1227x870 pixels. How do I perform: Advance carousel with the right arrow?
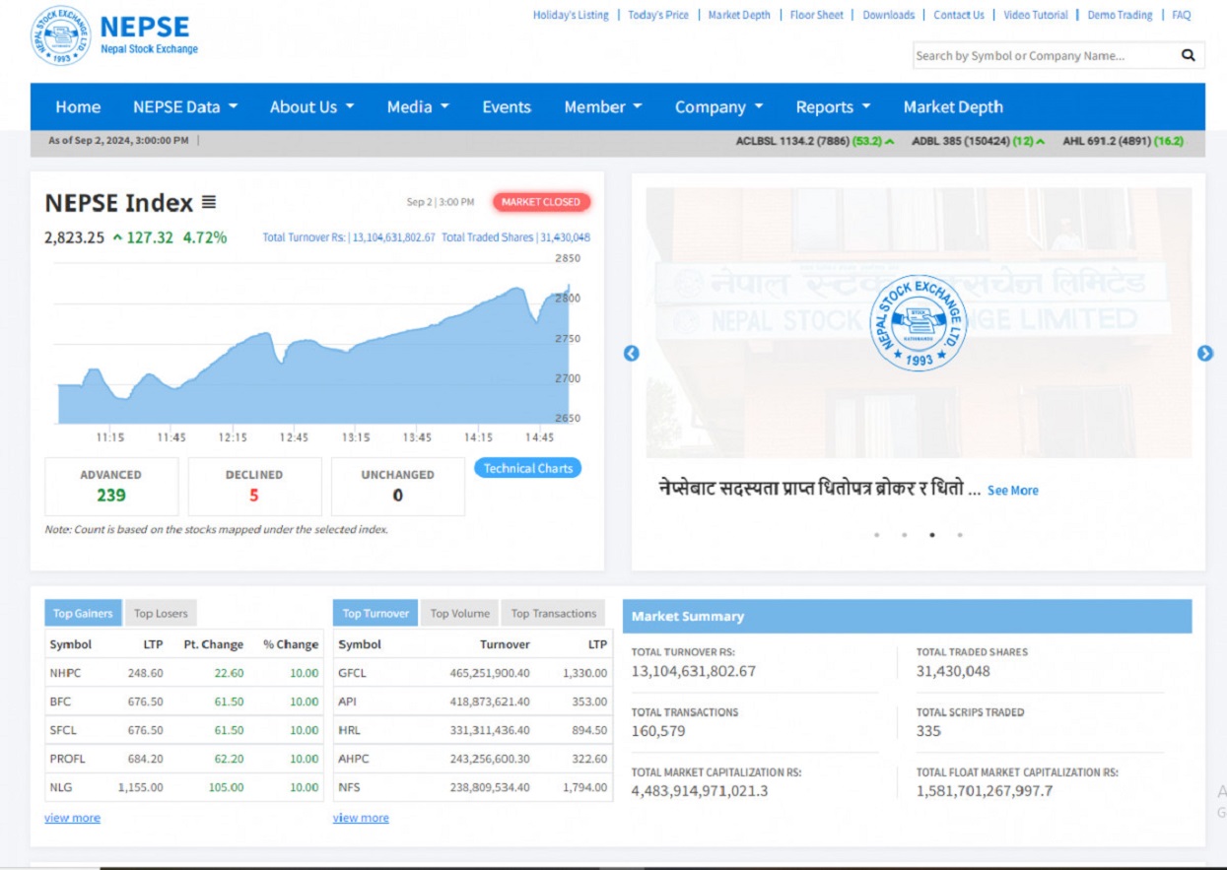click(1204, 354)
